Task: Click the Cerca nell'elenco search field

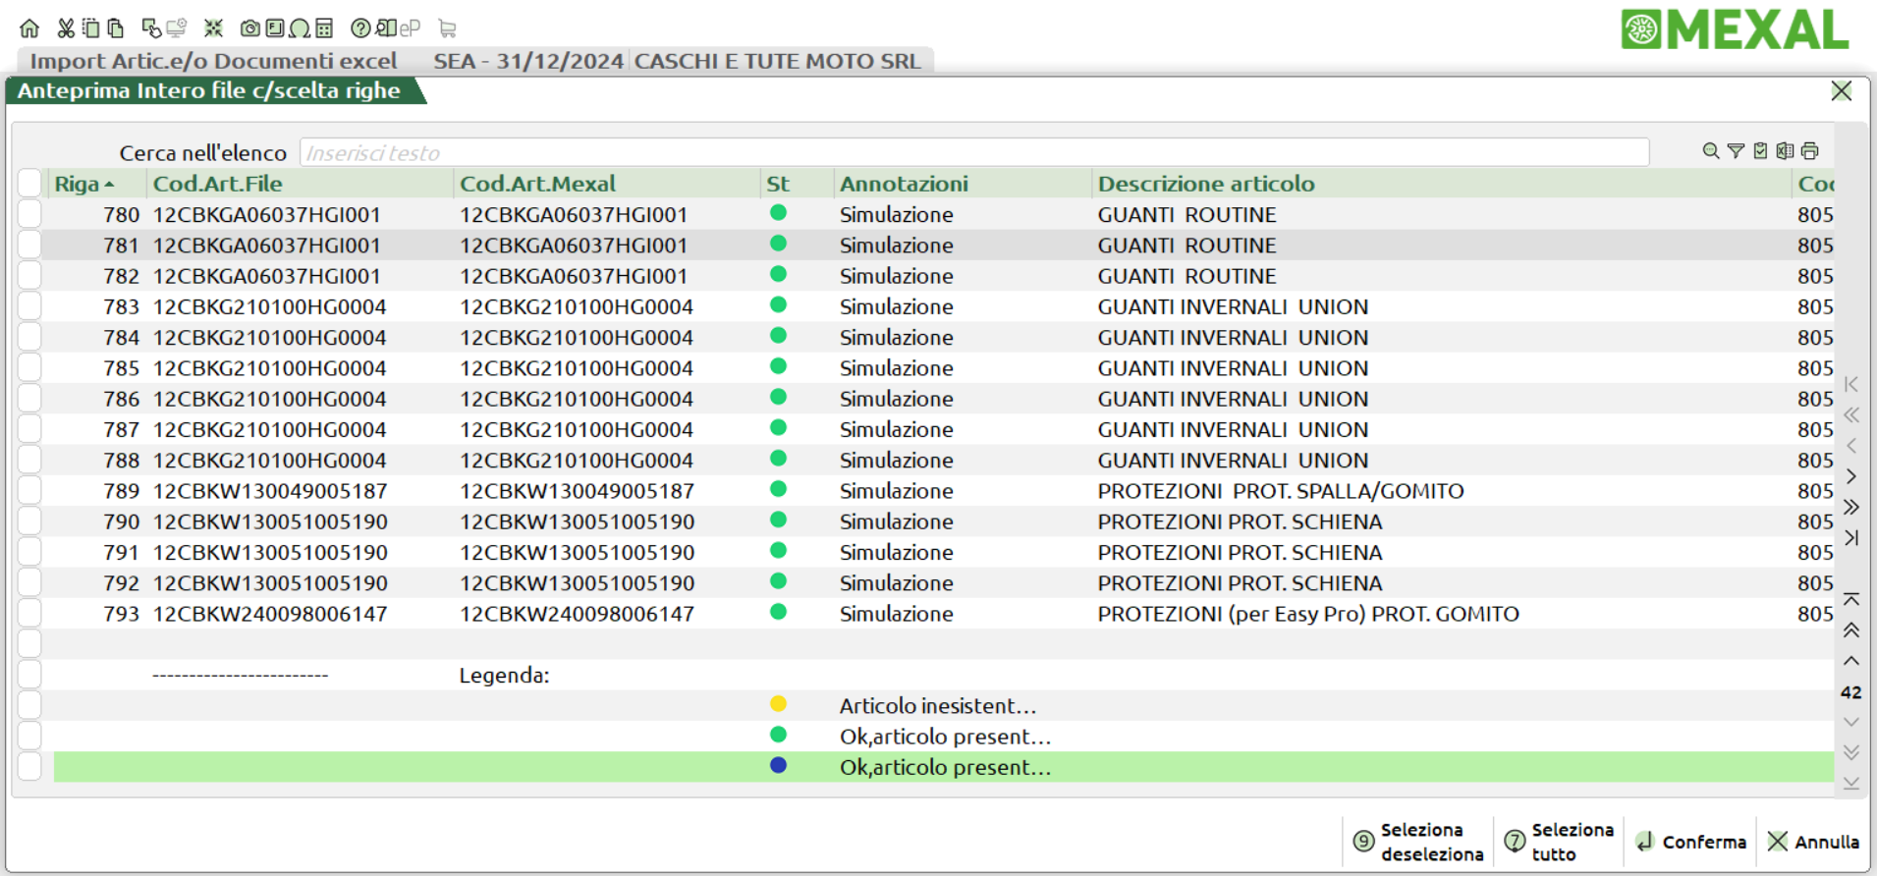Action: coord(972,153)
